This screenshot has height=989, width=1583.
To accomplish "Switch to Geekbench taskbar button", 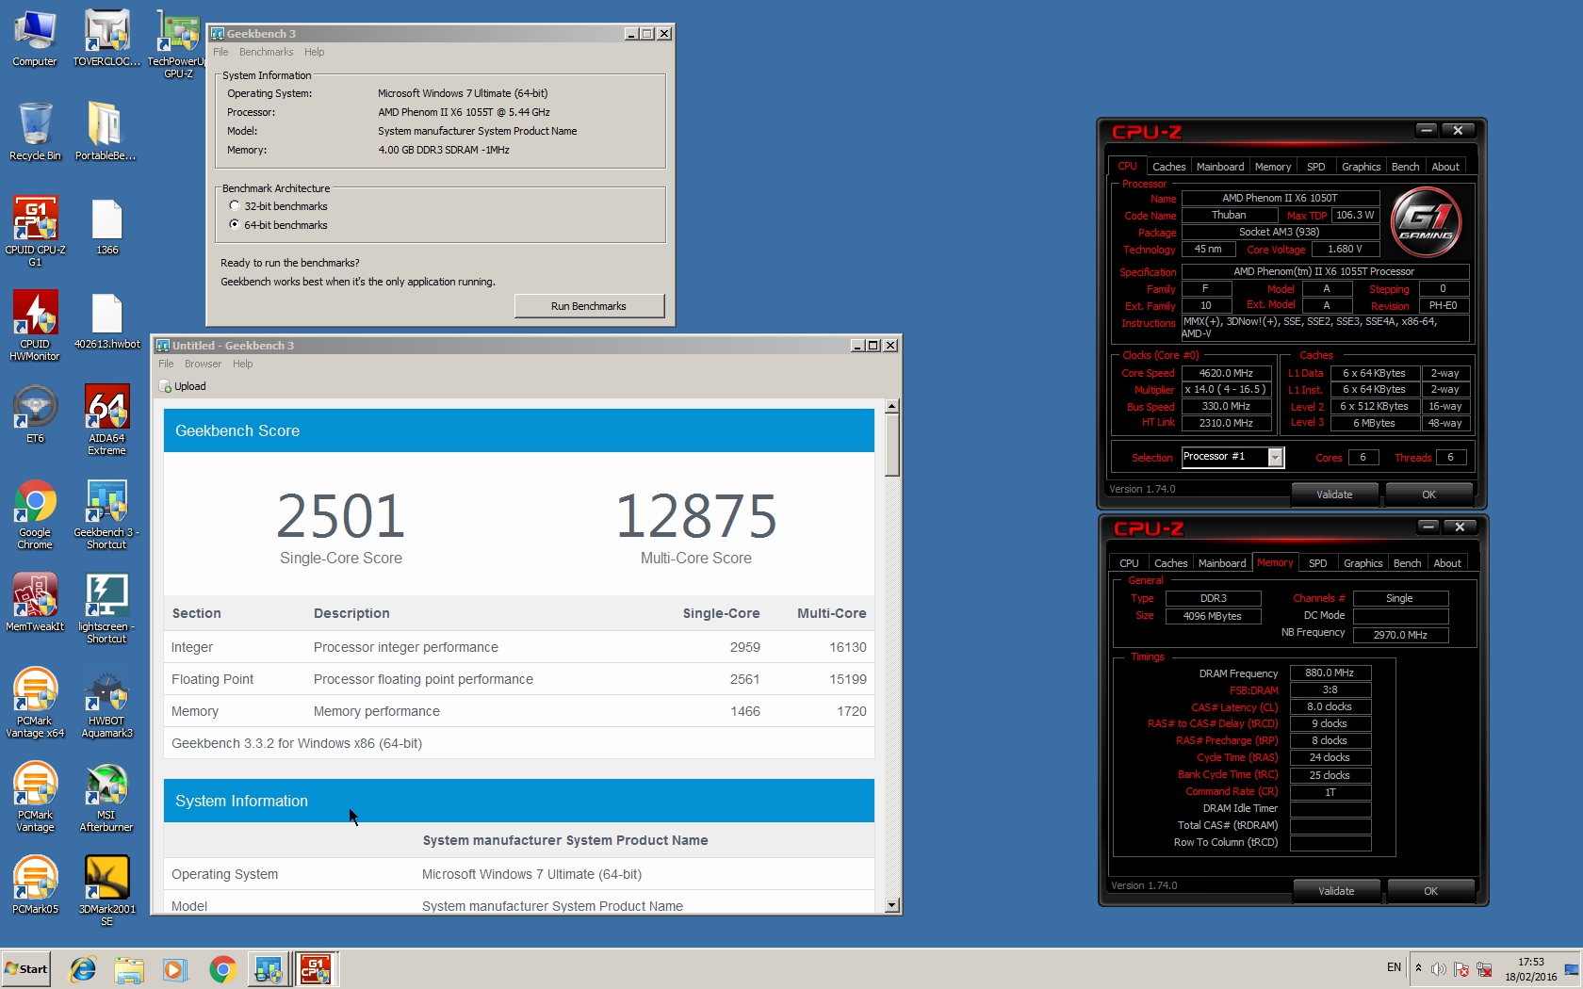I will (x=269, y=969).
